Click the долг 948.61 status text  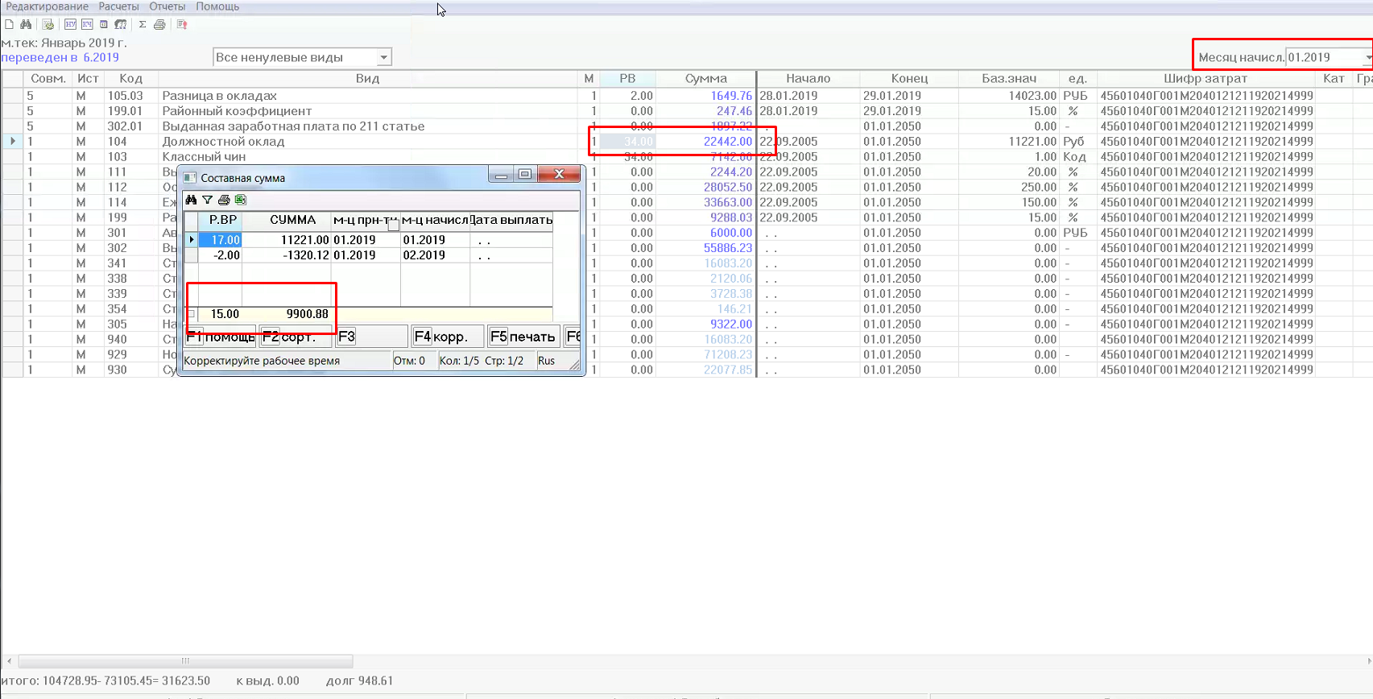coord(359,681)
